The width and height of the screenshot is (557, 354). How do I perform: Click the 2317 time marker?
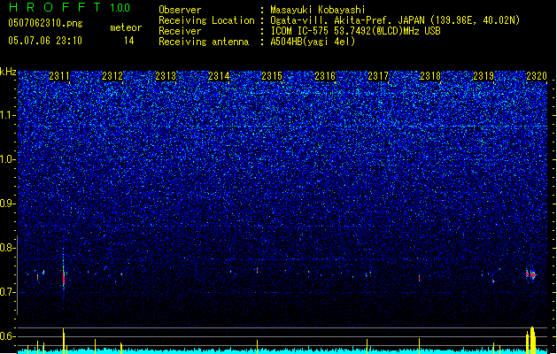click(x=378, y=76)
